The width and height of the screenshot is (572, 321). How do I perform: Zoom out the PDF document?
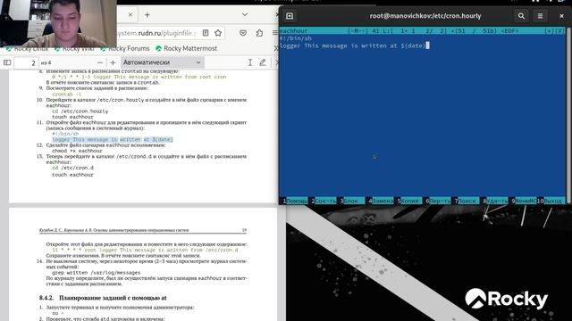[100, 62]
